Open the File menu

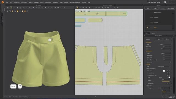coord(7,2)
